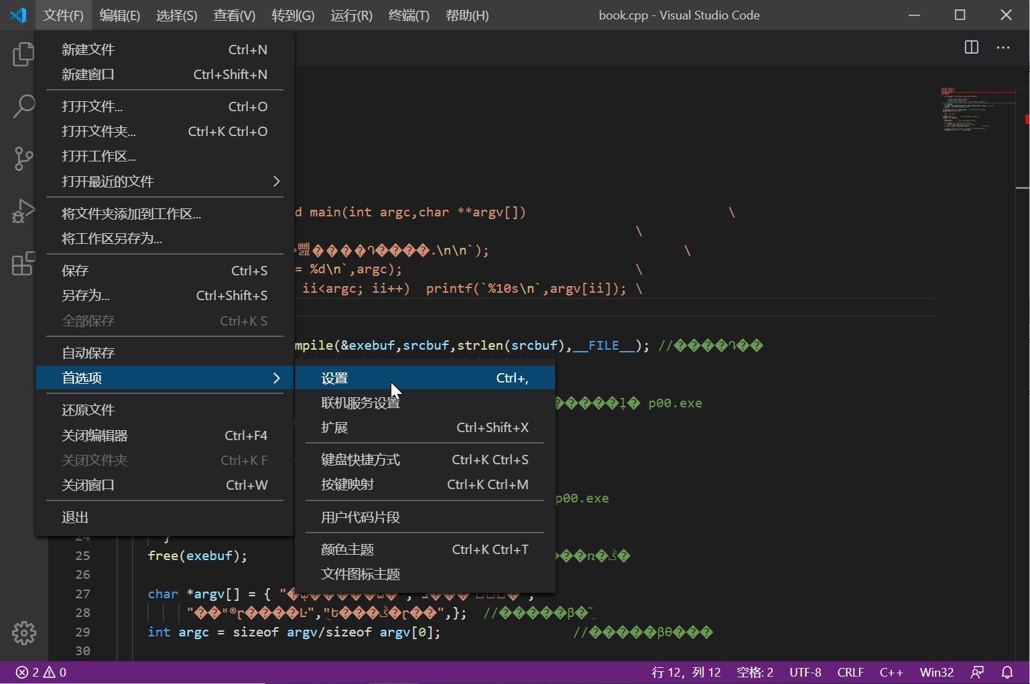1030x684 pixels.
Task: Open the Source Control view
Action: point(23,159)
